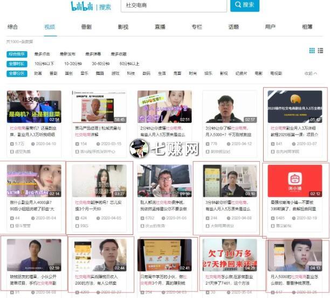Filter by 动画 category
The image size is (330, 298).
pos(38,73)
